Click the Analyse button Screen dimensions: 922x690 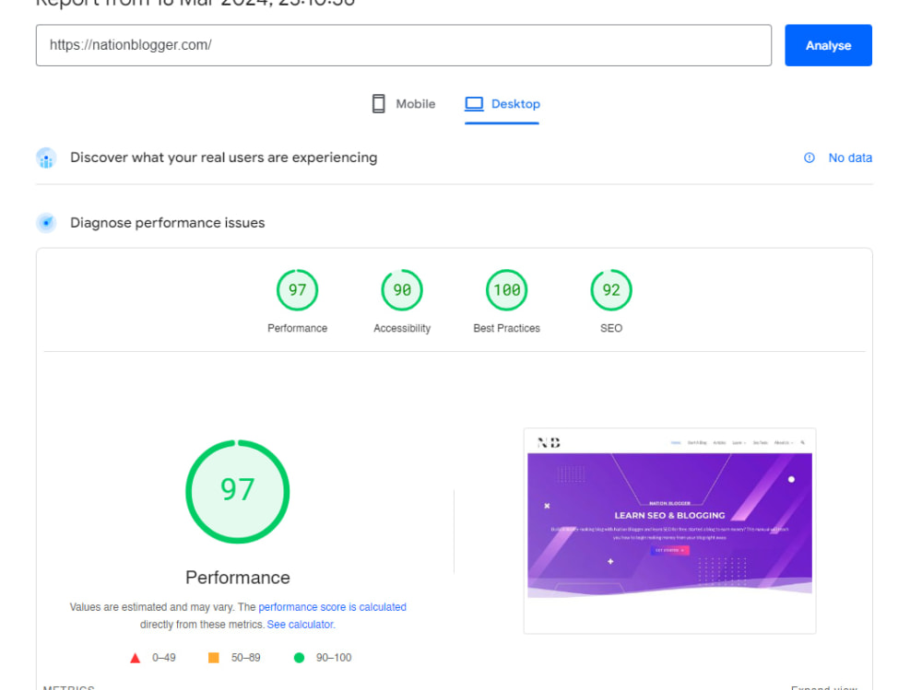coord(828,45)
